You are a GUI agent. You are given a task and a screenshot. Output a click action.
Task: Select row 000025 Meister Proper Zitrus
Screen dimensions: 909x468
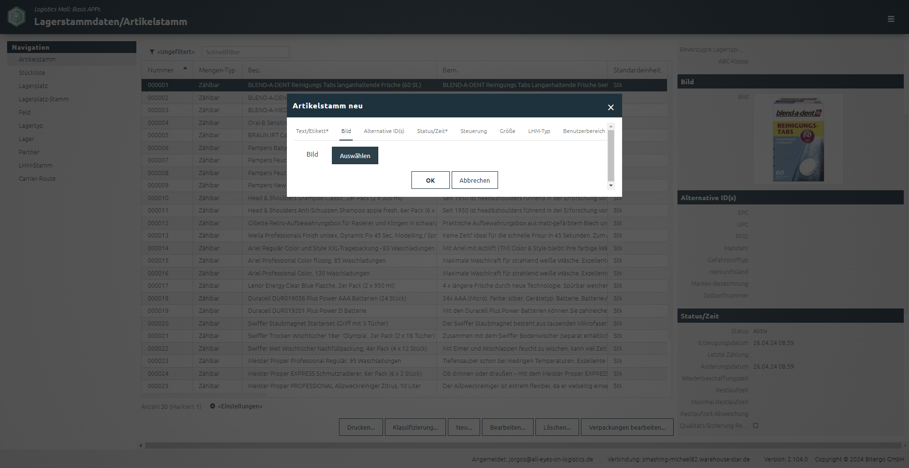tap(404, 386)
